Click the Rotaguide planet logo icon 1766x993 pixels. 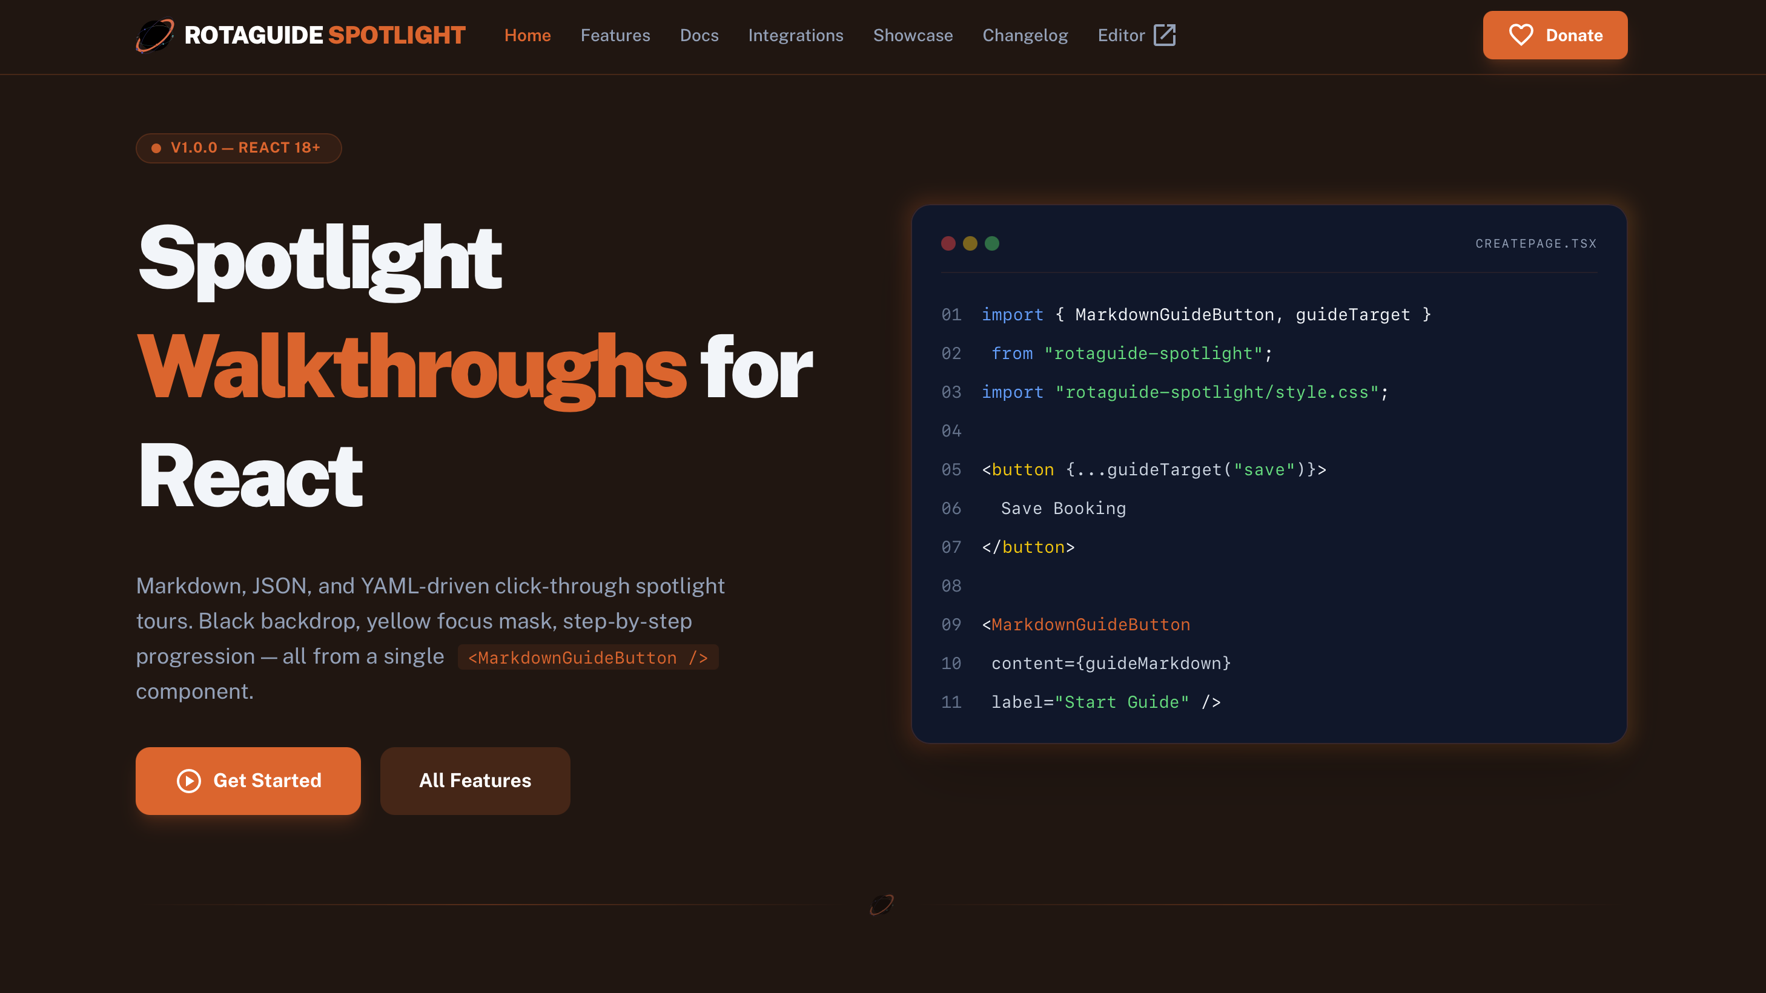pos(156,36)
